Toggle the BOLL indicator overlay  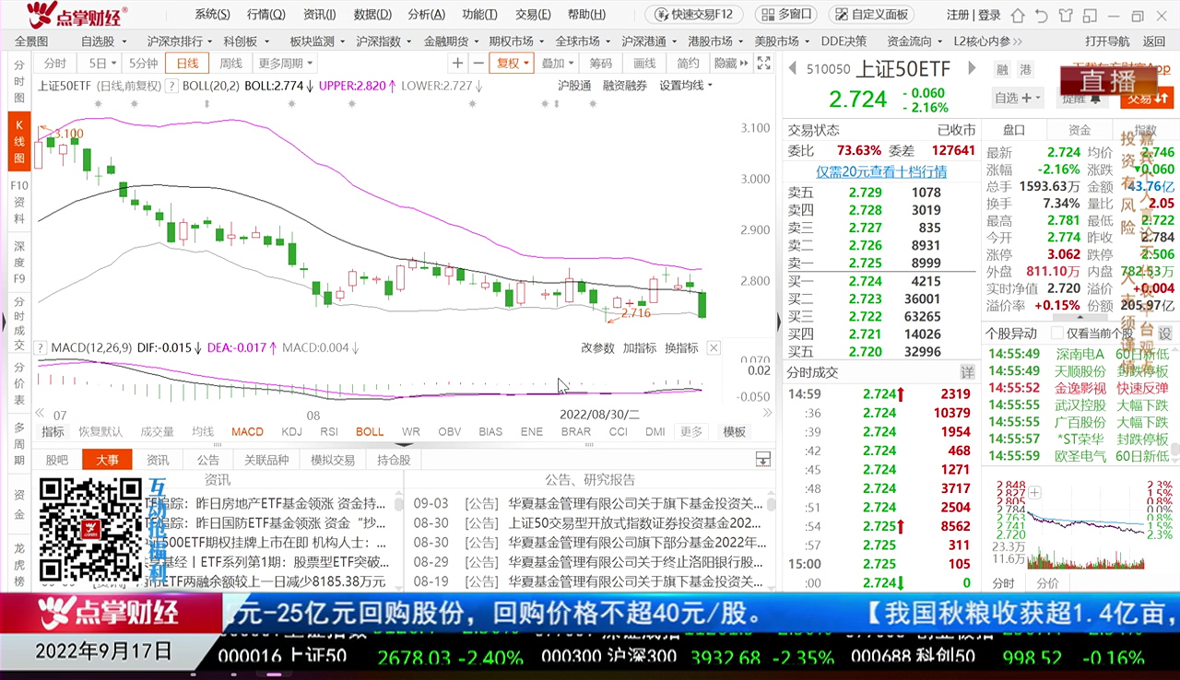(370, 431)
